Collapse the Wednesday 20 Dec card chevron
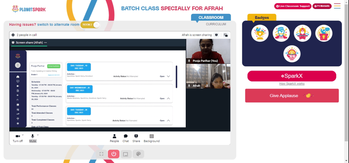 [168, 98]
